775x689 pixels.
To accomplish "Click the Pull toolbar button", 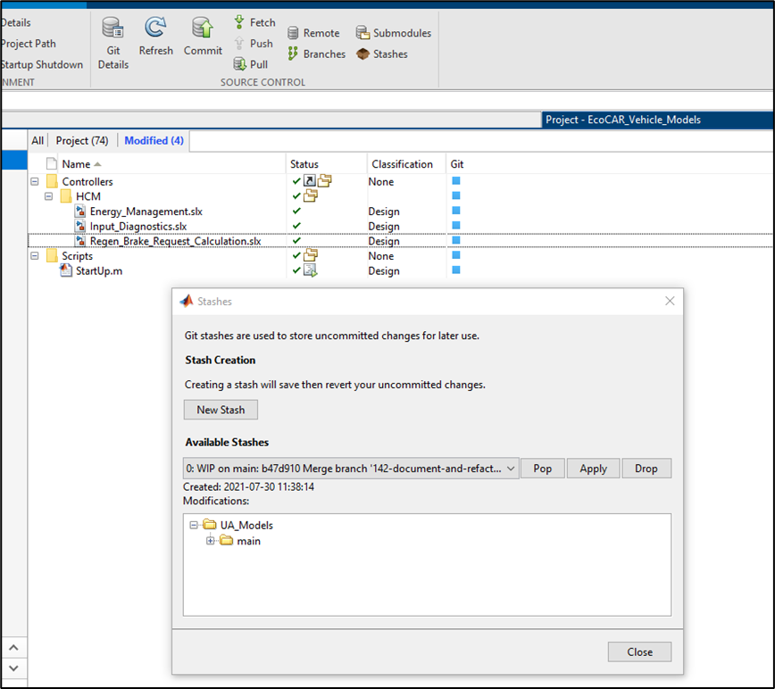I will click(x=251, y=64).
